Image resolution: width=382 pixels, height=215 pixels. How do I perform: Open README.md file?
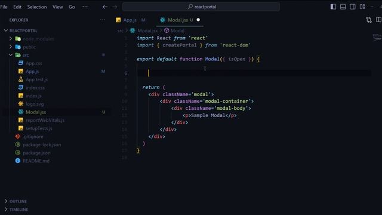(36, 161)
